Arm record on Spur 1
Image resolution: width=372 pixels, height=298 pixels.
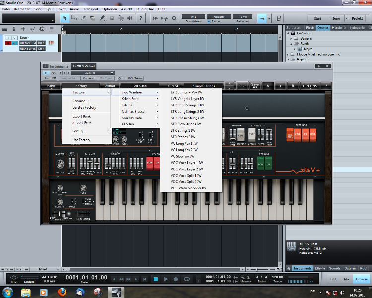pyautogui.click(x=8, y=43)
